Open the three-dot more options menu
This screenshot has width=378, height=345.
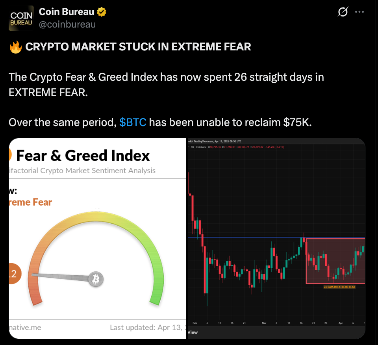pyautogui.click(x=359, y=12)
